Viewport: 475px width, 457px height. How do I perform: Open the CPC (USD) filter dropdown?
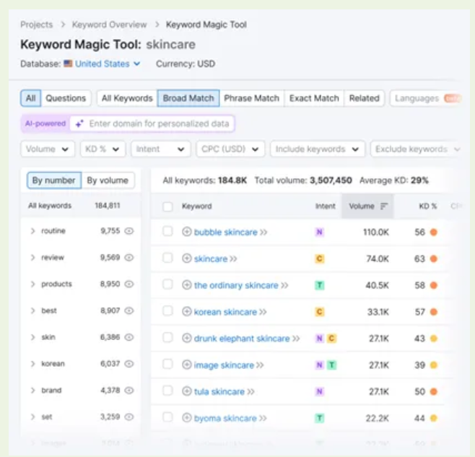(230, 149)
